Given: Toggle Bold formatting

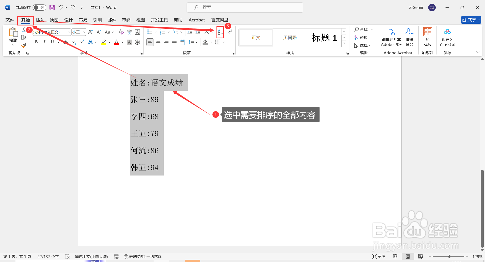Looking at the screenshot, I should (x=36, y=42).
